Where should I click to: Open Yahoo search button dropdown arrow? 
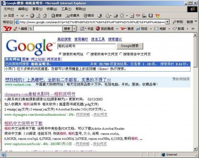[74, 29]
